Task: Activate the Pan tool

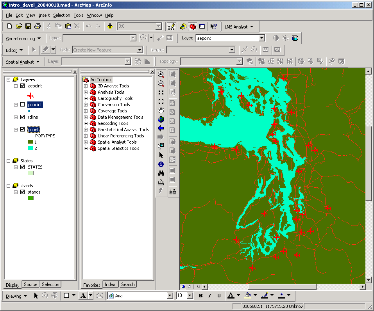Action: point(161,110)
